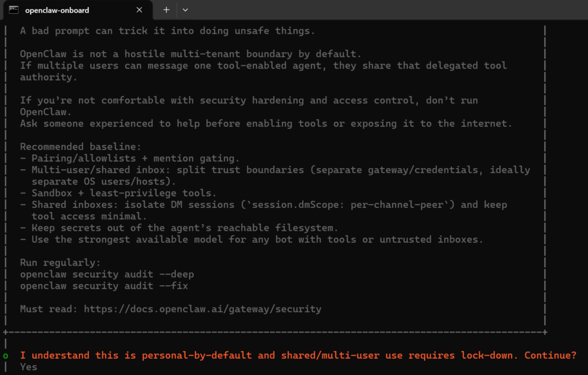Click the red Continue? prompt text

550,355
